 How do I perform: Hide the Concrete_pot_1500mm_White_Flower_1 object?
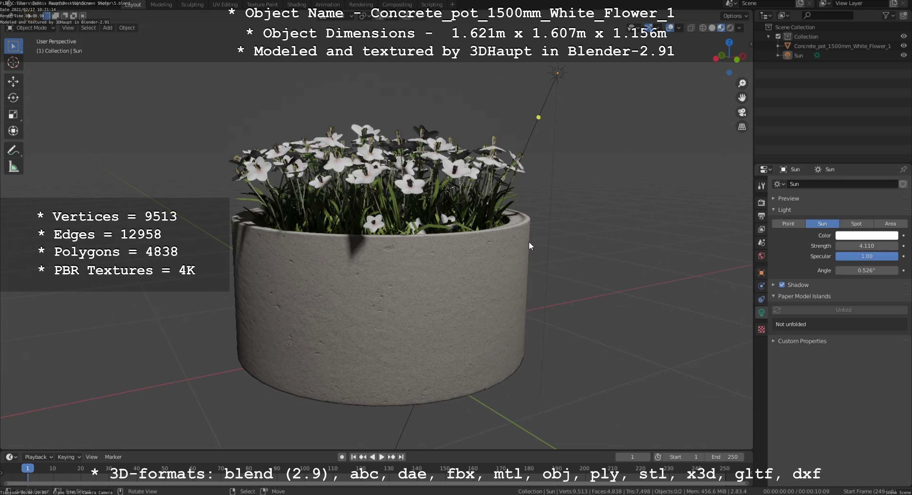pos(903,46)
